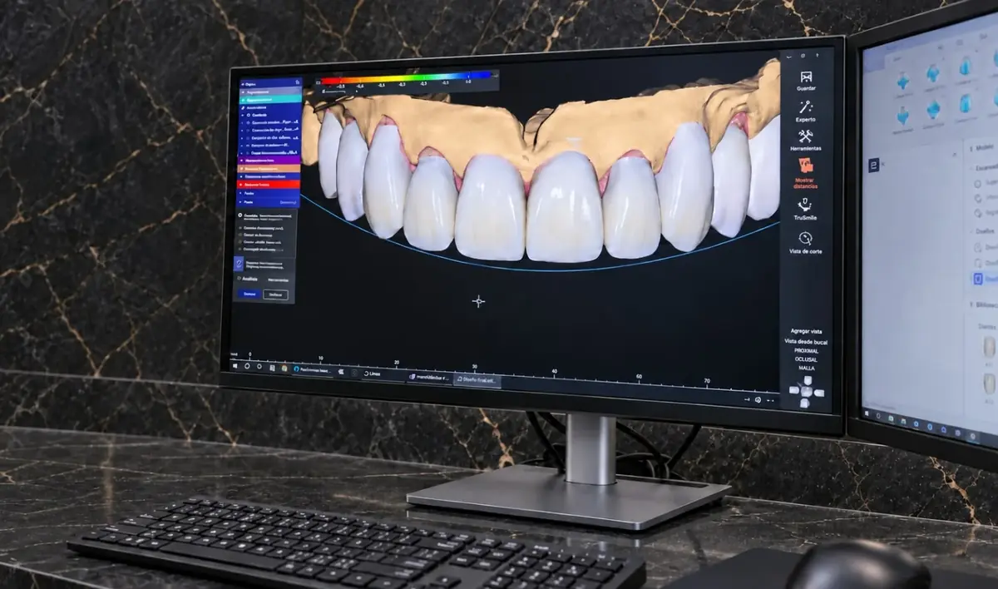
Task: Open the Edge browser taskbar item
Action: [312, 370]
